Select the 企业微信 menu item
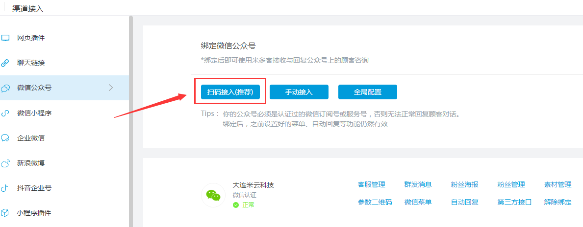The height and width of the screenshot is (227, 583). click(64, 138)
